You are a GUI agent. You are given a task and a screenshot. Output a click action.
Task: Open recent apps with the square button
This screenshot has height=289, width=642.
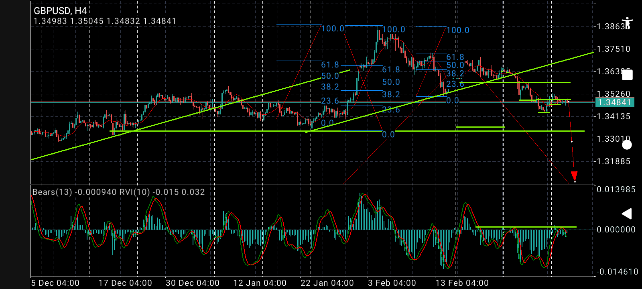coord(627,75)
